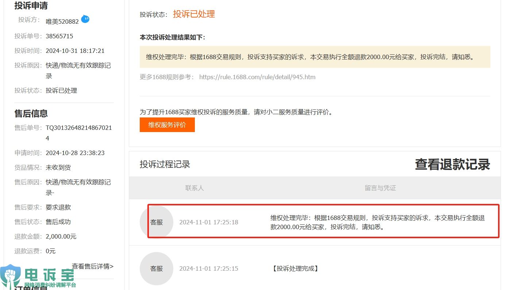Image resolution: width=532 pixels, height=290 pixels.
Task: Click the 售后信息 section heading
Action: pos(31,113)
